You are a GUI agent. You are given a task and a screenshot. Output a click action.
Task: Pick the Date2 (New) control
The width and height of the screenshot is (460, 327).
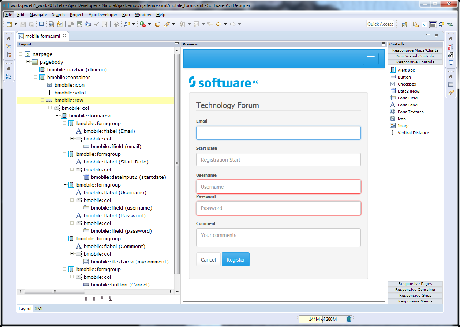click(409, 91)
